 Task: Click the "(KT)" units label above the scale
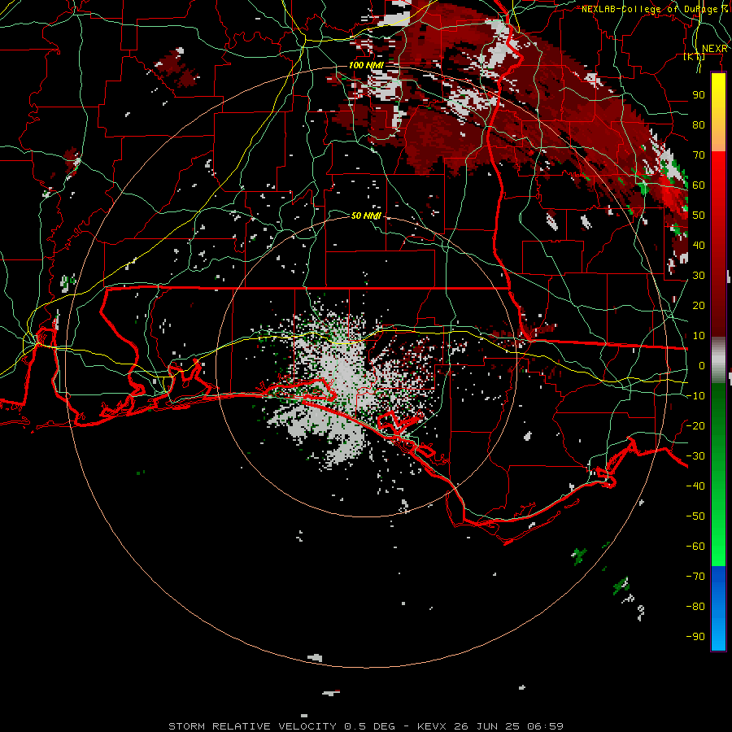click(x=695, y=56)
